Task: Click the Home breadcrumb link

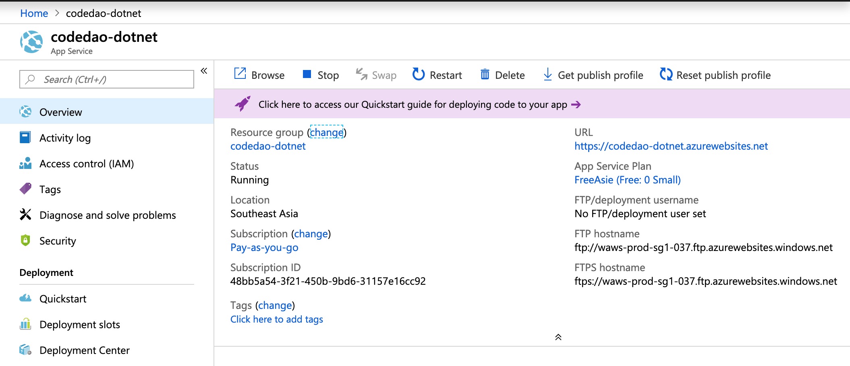Action: point(34,13)
